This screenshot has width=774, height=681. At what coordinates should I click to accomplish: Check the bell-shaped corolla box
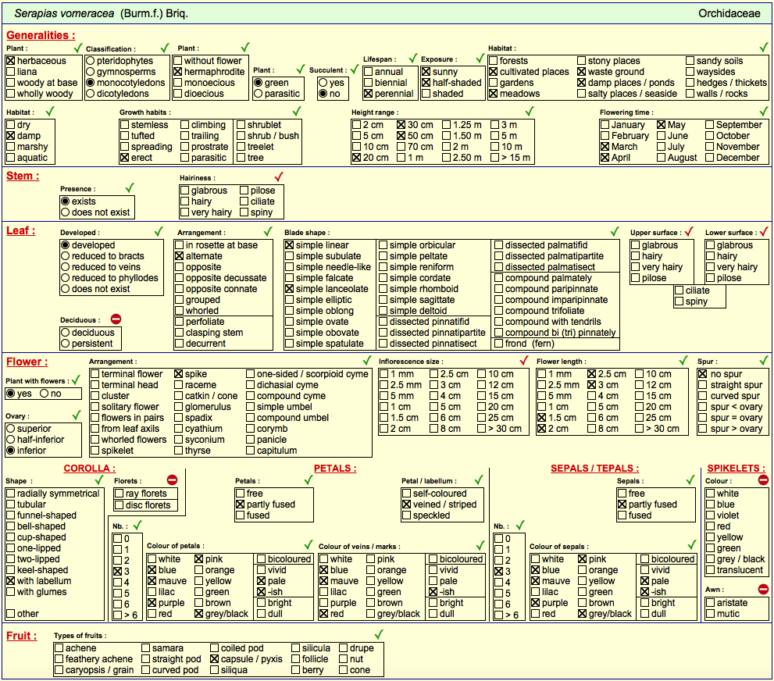pyautogui.click(x=10, y=526)
